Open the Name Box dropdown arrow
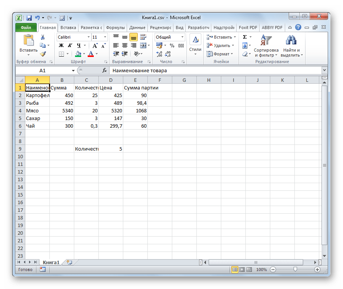 [x=73, y=71]
